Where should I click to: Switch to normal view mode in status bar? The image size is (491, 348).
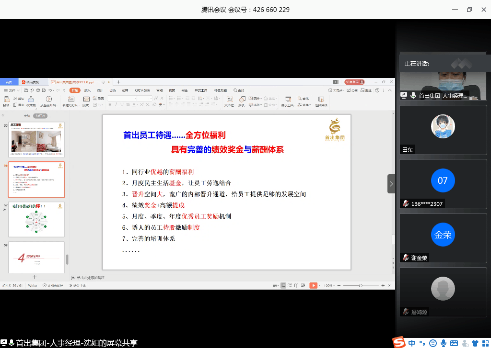pyautogui.click(x=282, y=285)
